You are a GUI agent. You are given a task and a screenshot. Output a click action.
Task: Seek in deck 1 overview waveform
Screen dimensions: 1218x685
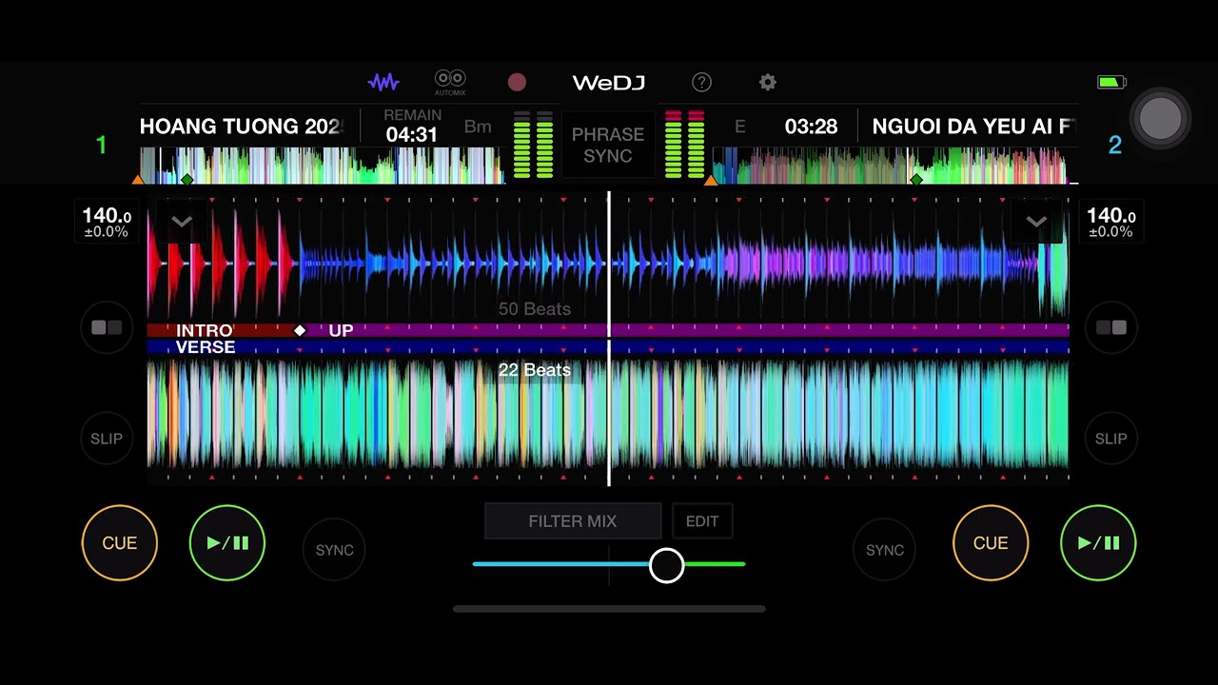[x=321, y=166]
